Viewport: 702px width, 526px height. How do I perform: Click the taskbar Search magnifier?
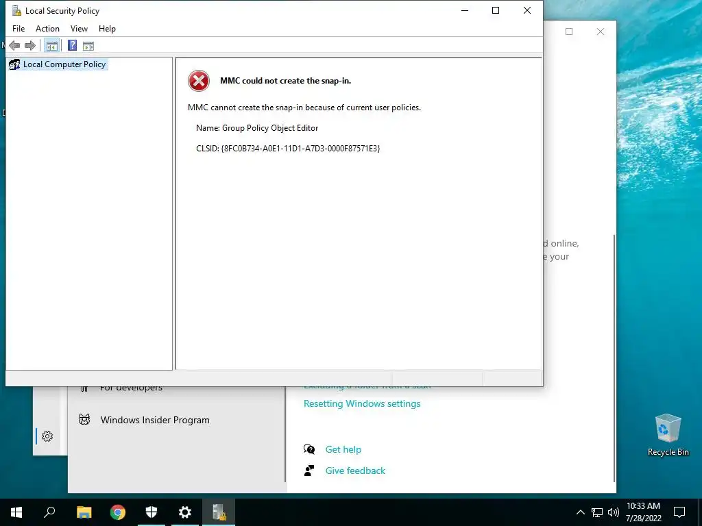(49, 512)
